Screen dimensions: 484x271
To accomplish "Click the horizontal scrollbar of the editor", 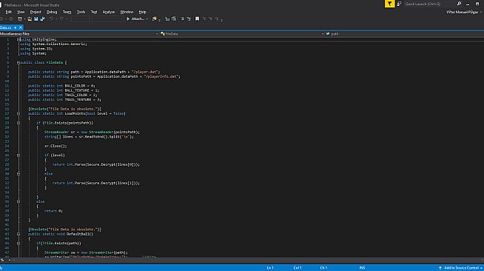I will [x=247, y=260].
